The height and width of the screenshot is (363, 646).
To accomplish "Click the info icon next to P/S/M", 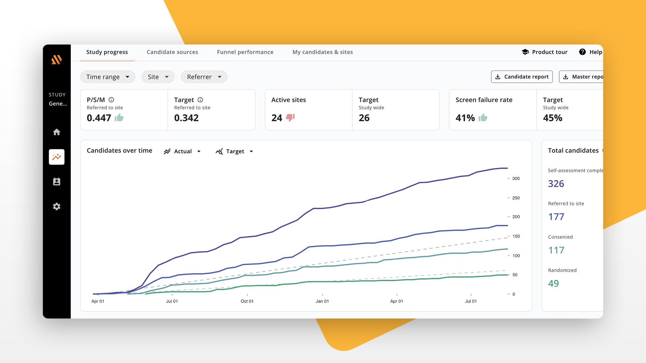I will 112,99.
